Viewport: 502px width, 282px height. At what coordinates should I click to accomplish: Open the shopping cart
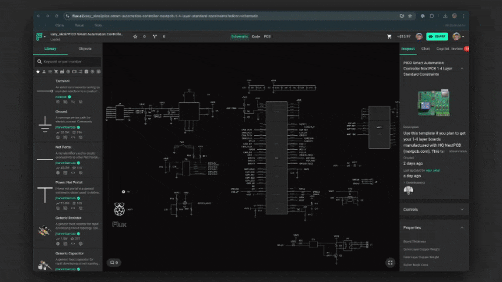click(x=389, y=36)
